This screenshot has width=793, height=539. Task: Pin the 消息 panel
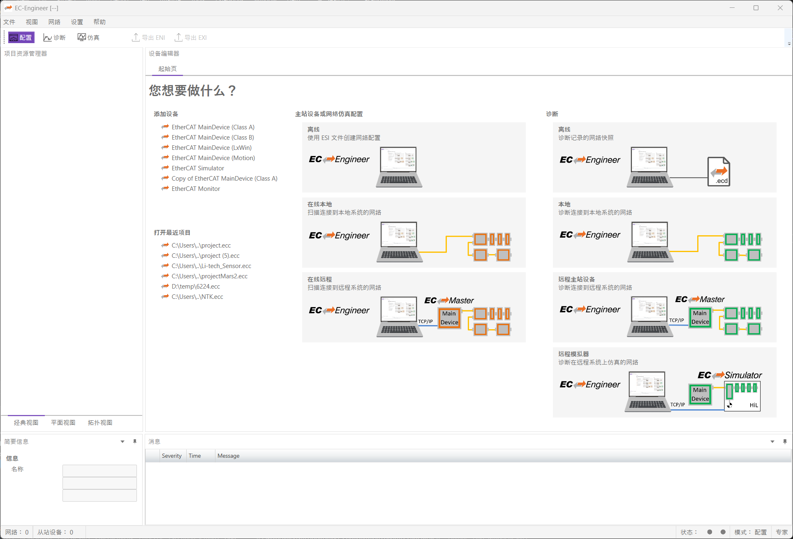(785, 442)
